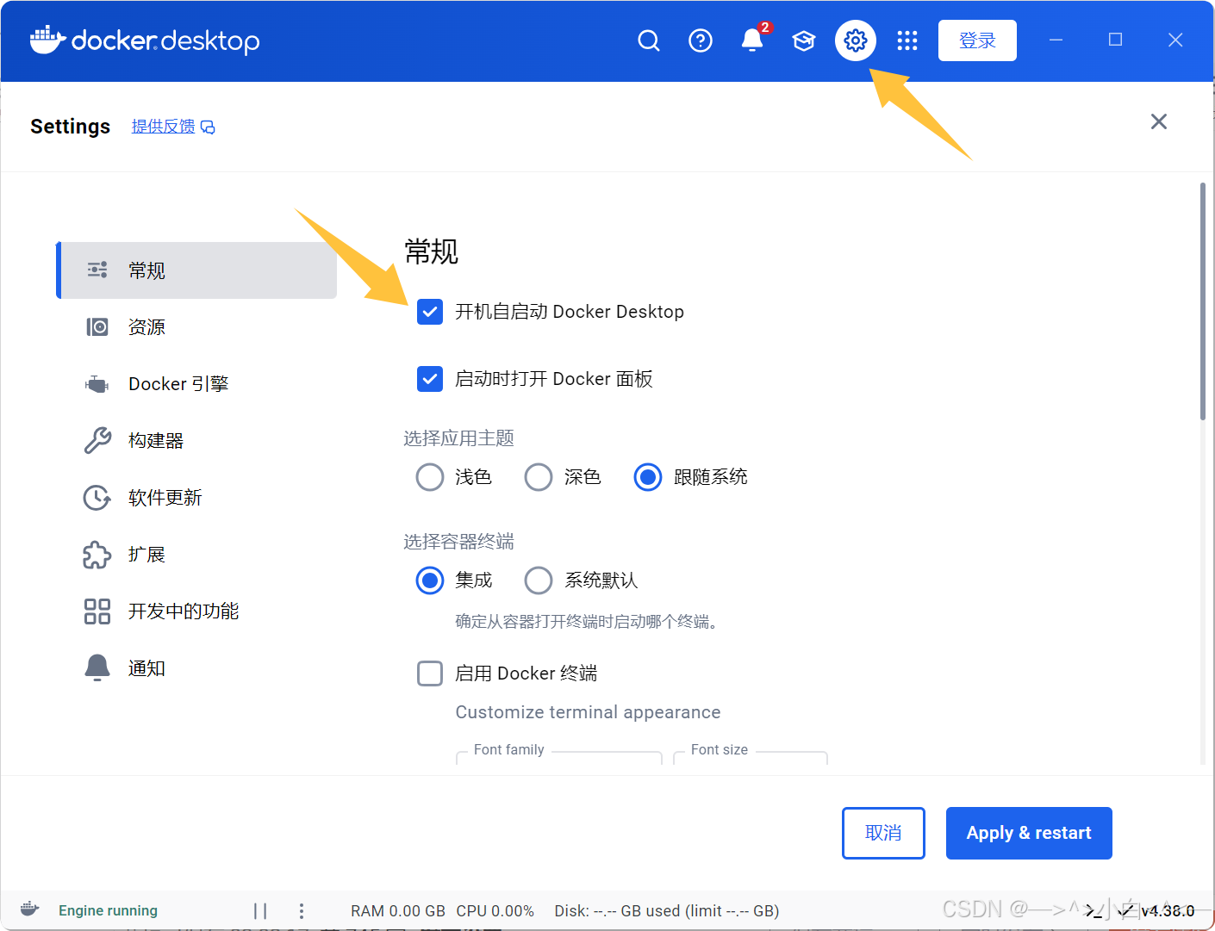Open the 构建器 settings tab
Image resolution: width=1215 pixels, height=931 pixels.
(197, 441)
